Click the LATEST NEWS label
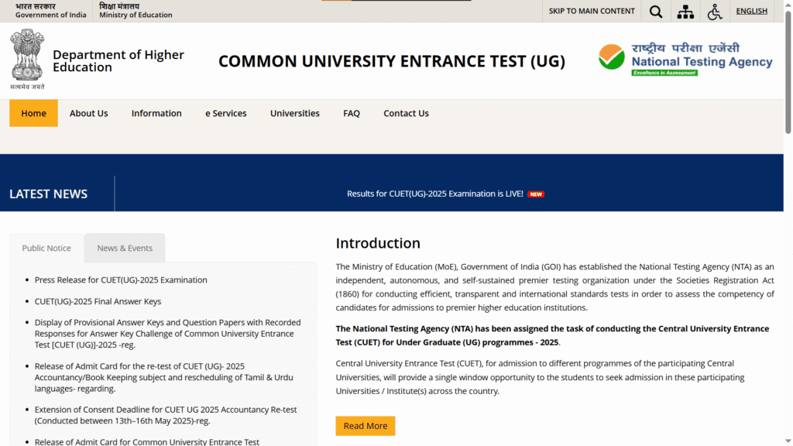This screenshot has height=446, width=793. [49, 194]
